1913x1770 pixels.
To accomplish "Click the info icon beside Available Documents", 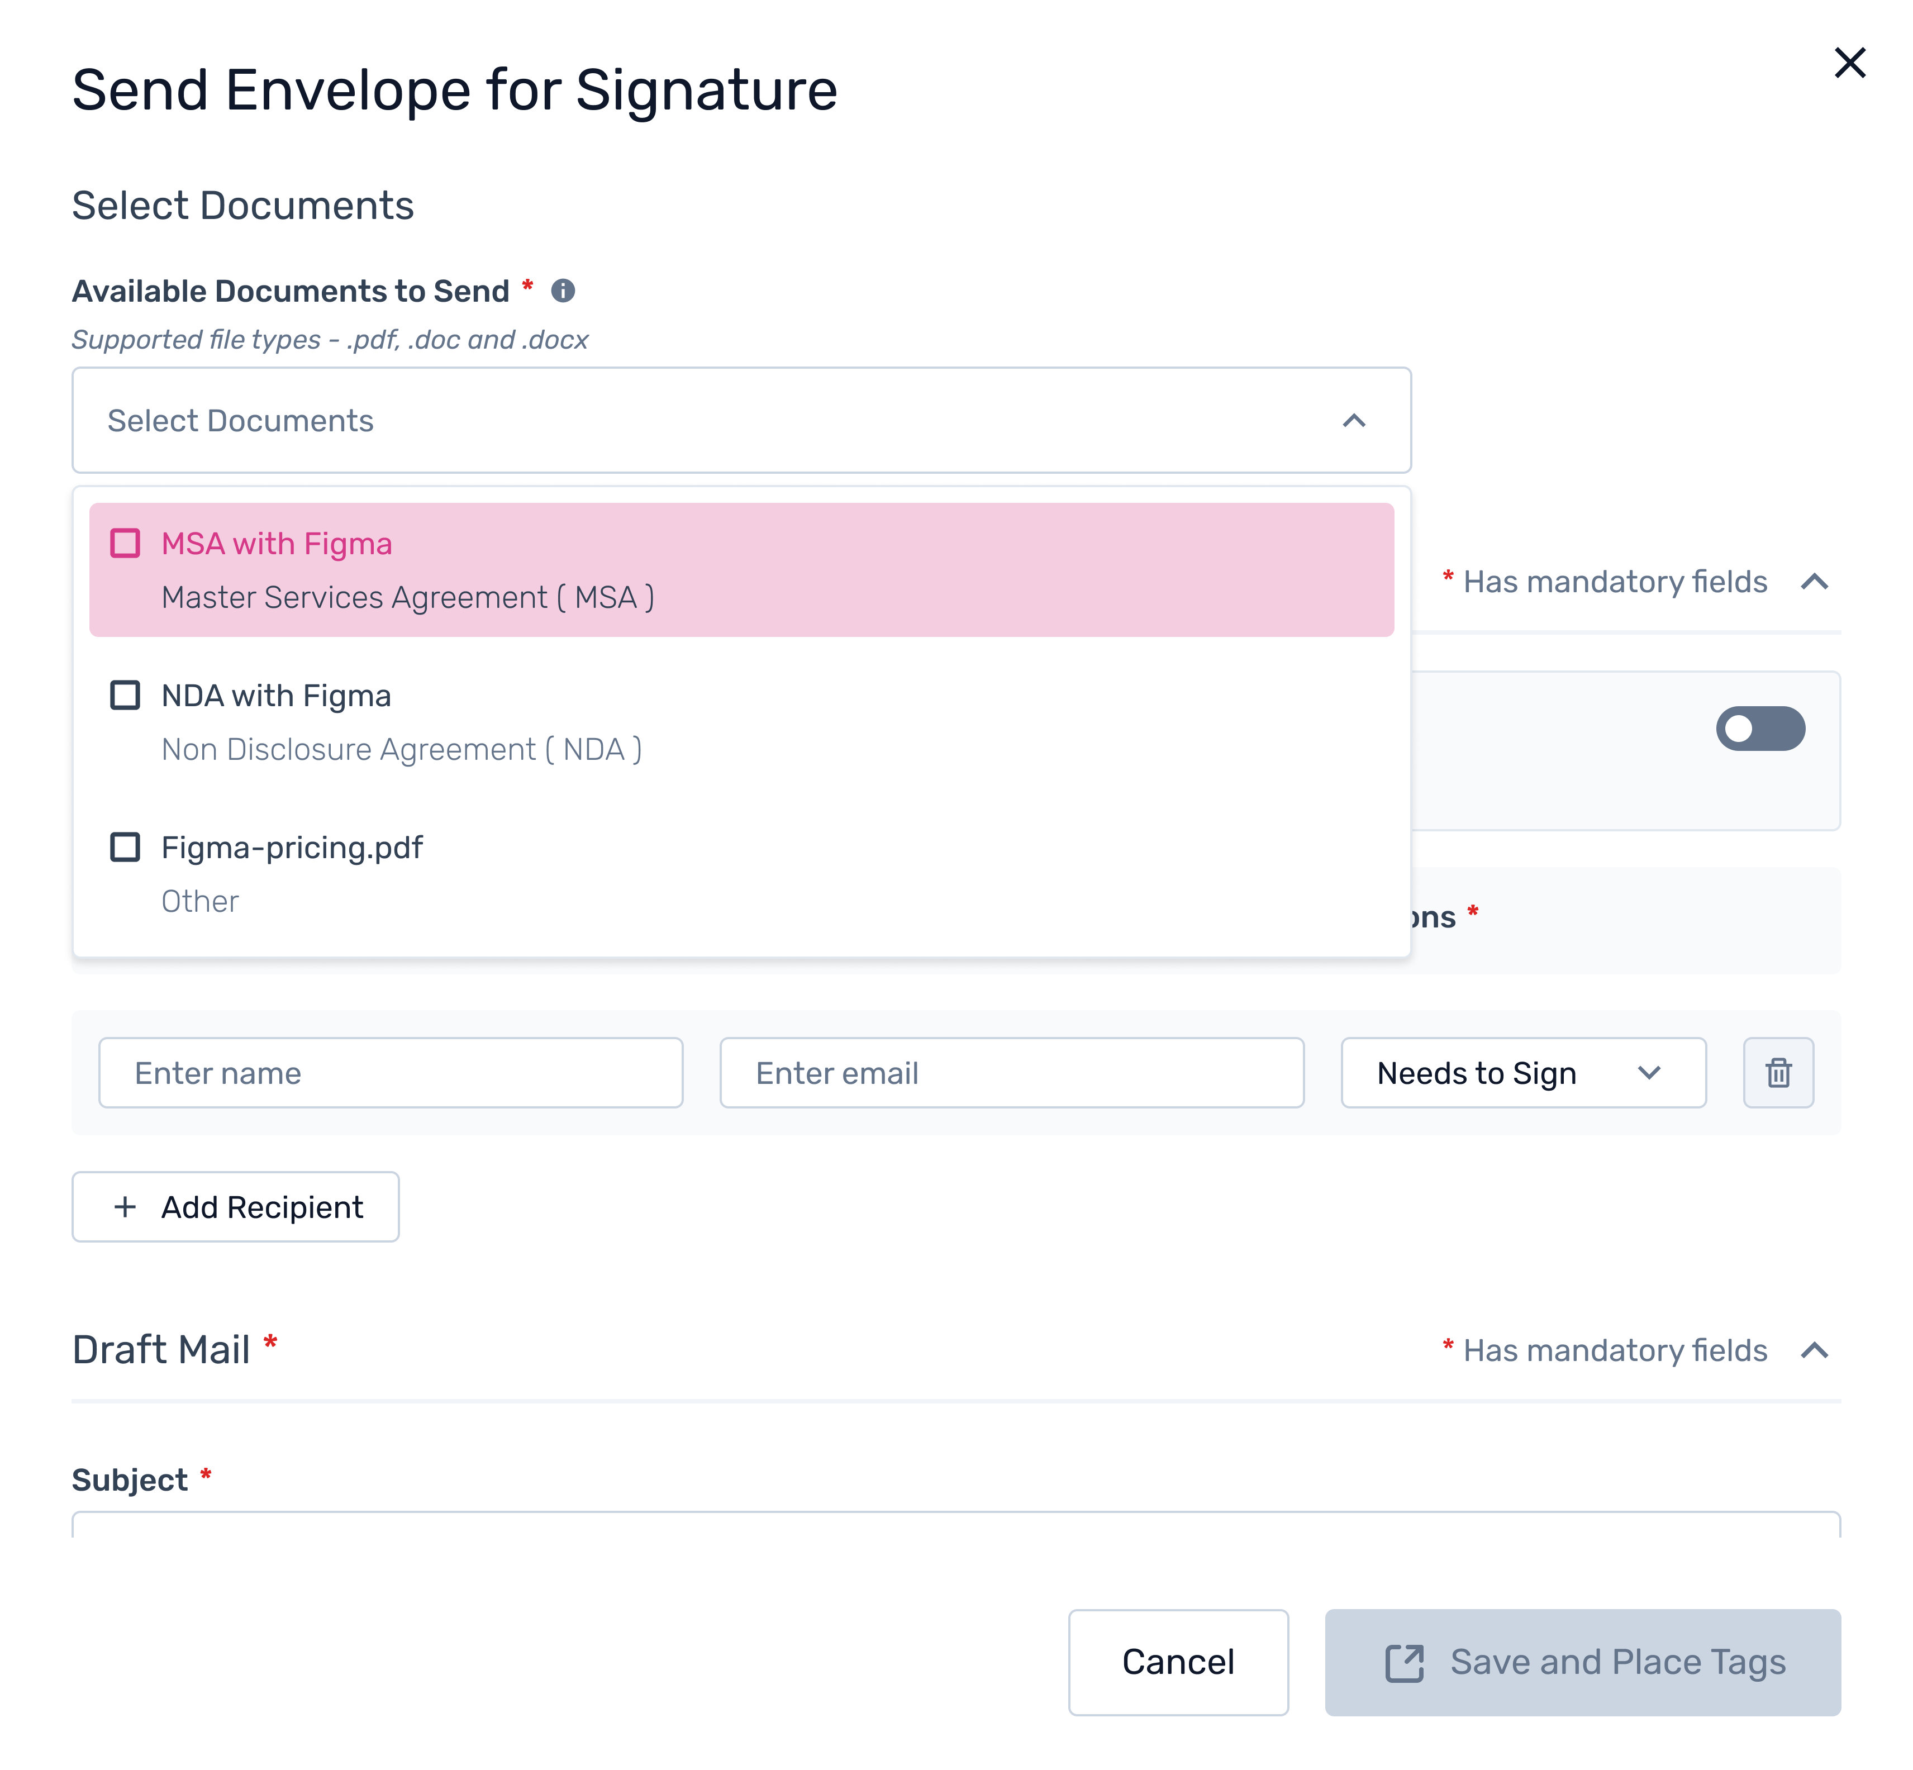I will pyautogui.click(x=563, y=290).
